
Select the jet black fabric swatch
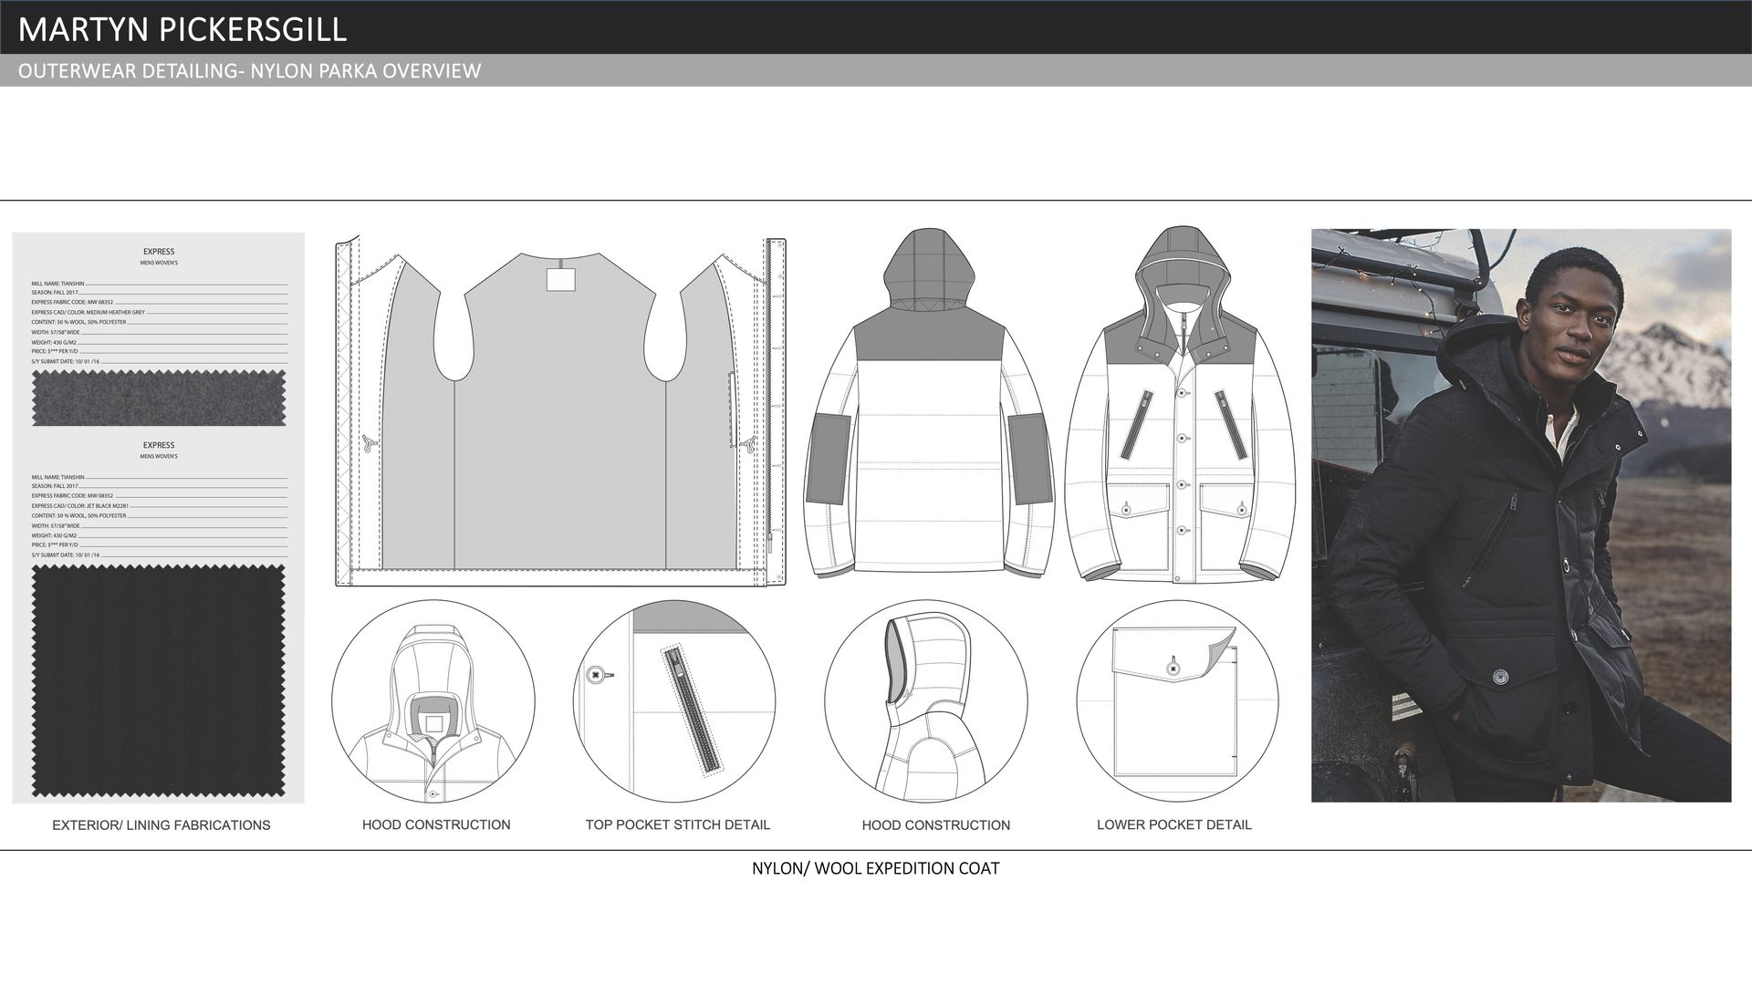click(159, 679)
